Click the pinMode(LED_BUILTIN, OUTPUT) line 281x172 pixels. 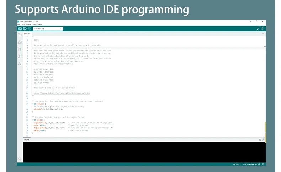[48, 109]
